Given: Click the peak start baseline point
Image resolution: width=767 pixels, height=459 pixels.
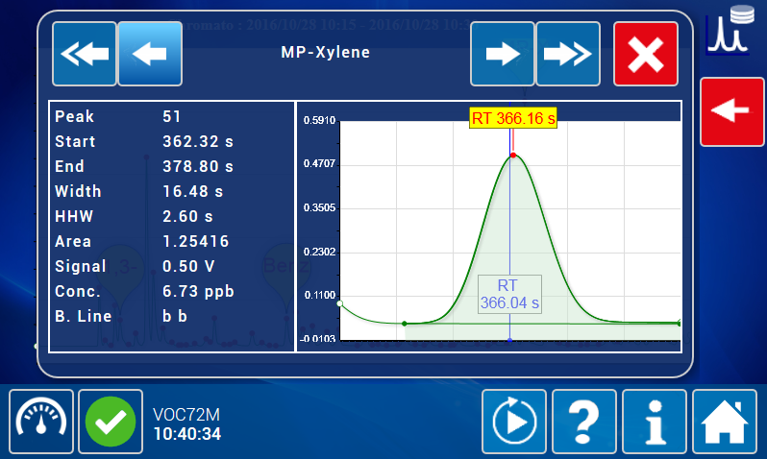Looking at the screenshot, I should pyautogui.click(x=404, y=324).
